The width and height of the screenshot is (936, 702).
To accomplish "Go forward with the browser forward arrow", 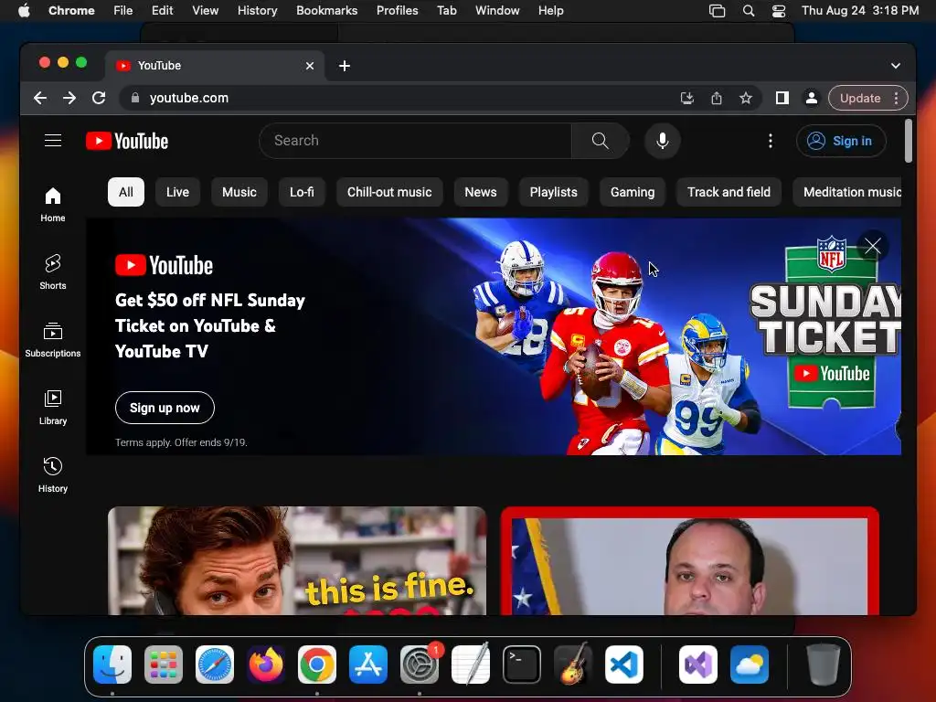I will (x=69, y=98).
